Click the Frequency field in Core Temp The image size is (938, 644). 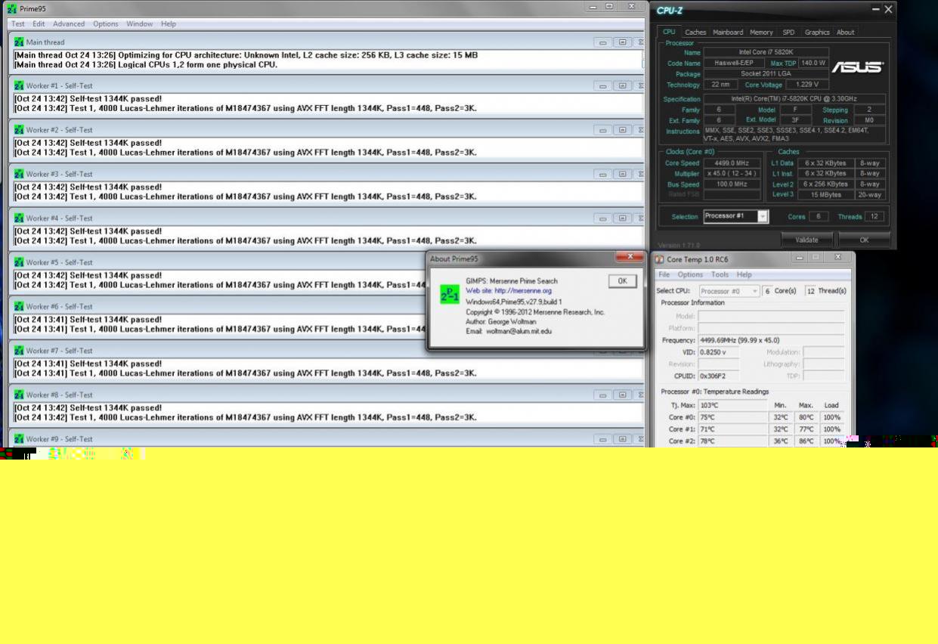pos(771,340)
